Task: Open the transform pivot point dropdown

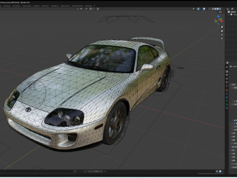Action: pyautogui.click(x=86, y=9)
